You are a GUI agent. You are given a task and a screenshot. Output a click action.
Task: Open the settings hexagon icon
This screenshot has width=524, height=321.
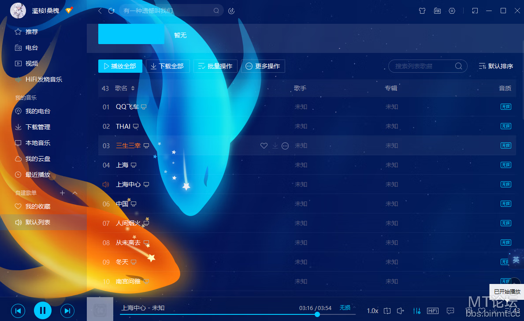click(452, 11)
